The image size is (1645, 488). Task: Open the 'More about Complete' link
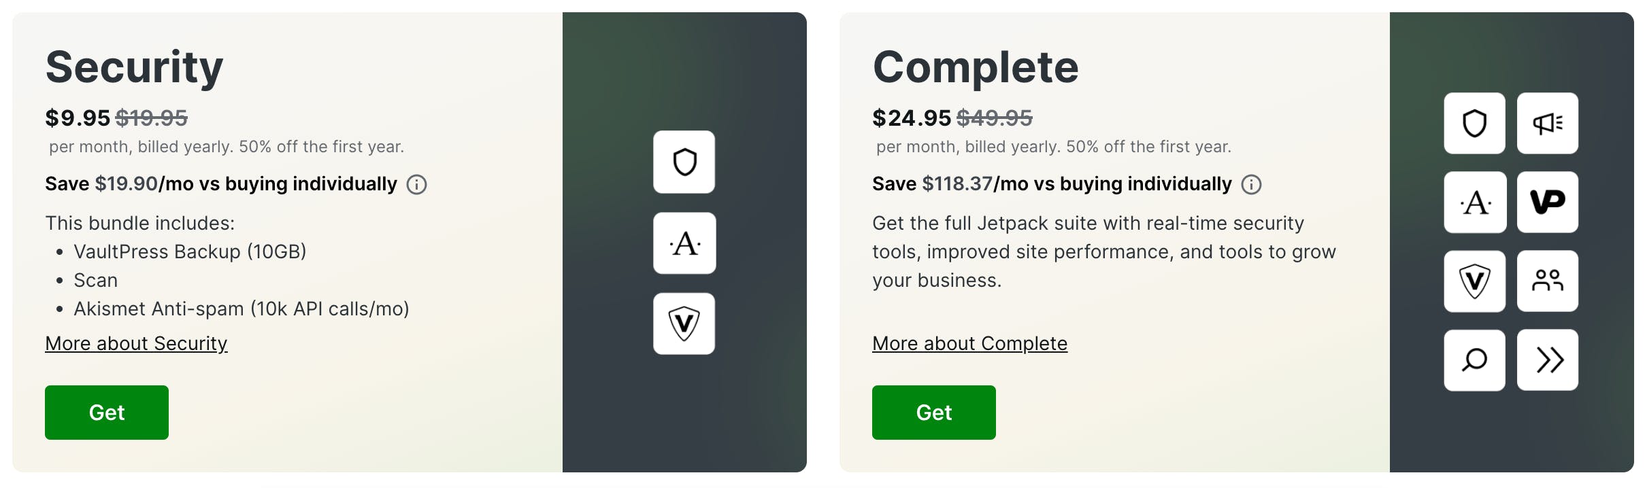[969, 344]
